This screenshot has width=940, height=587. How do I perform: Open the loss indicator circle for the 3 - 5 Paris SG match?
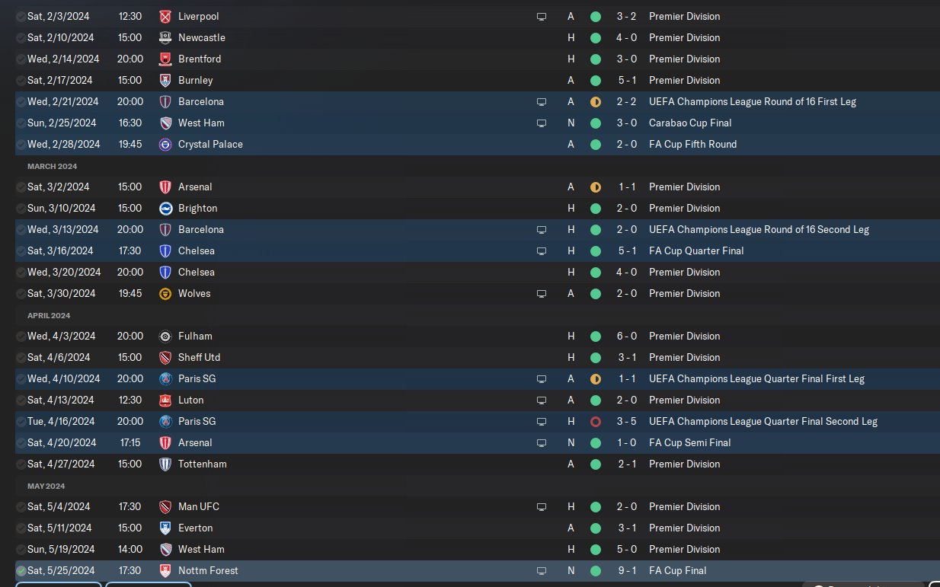[595, 421]
